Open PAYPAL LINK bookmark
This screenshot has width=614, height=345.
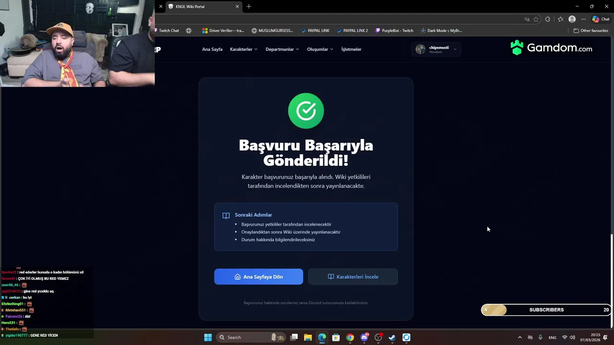(315, 31)
